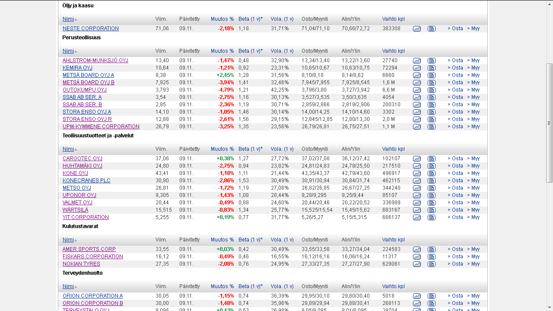
Task: Open the news document icon for KEMIRA OYJ
Action: (x=431, y=68)
